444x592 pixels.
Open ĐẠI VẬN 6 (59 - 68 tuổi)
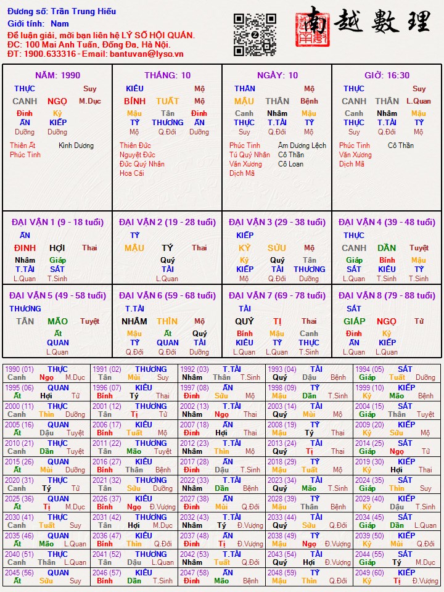click(167, 295)
